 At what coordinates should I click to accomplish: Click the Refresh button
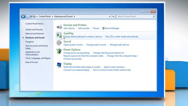point(113,16)
